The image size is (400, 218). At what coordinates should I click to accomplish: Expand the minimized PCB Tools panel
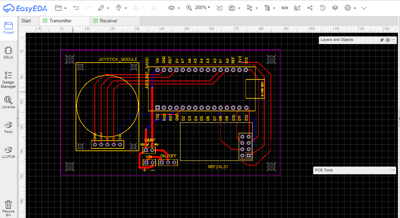pyautogui.click(x=393, y=170)
